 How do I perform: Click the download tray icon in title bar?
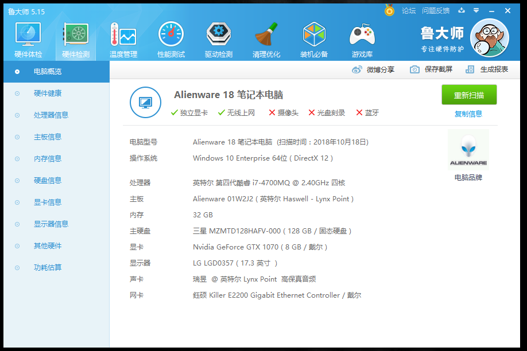click(x=462, y=10)
